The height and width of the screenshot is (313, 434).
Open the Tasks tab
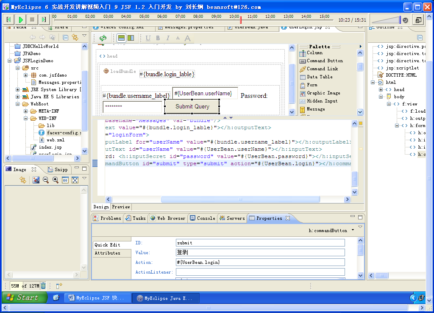coord(136,218)
